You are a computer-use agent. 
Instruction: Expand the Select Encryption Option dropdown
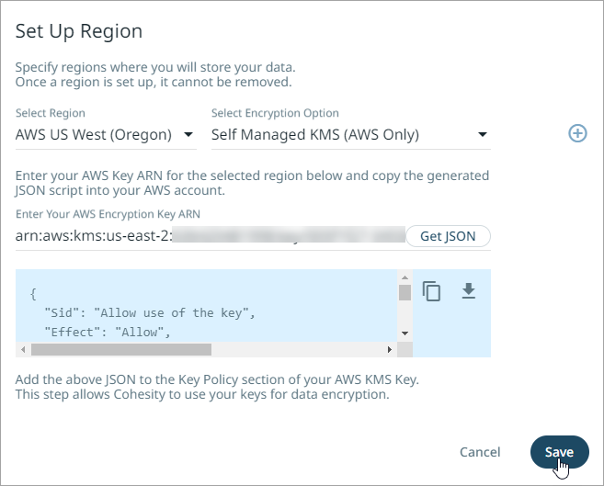coord(349,135)
